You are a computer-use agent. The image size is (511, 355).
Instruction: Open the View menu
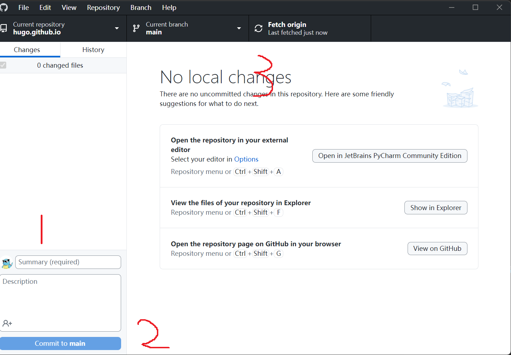(x=69, y=7)
